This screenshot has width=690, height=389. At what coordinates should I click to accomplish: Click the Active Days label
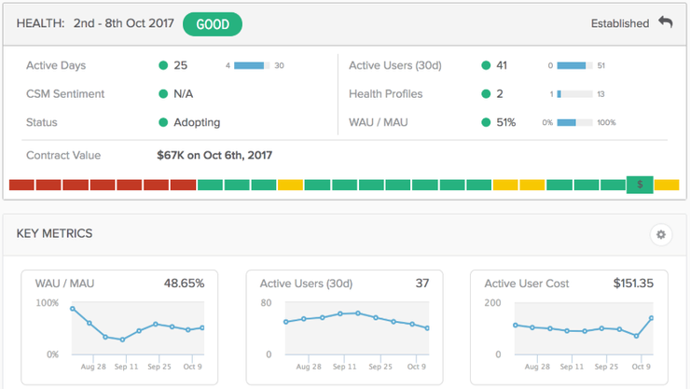pyautogui.click(x=56, y=65)
